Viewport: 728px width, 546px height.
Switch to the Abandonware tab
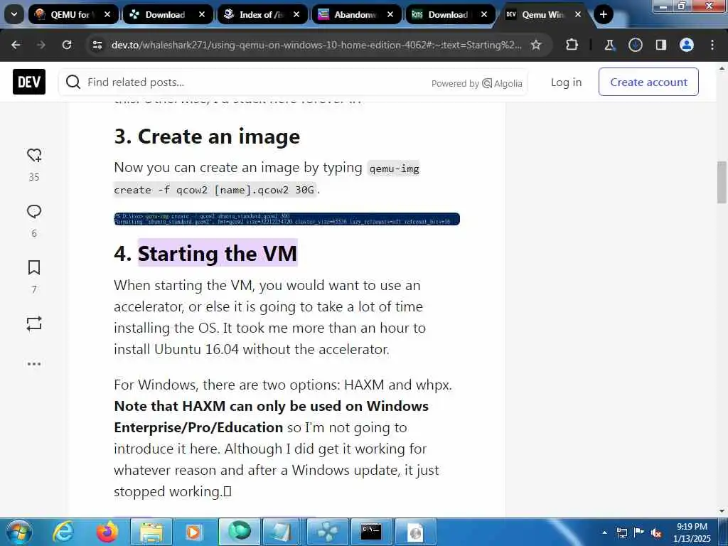(356, 14)
